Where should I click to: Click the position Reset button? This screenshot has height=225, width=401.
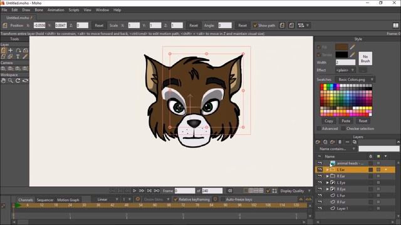(99, 26)
